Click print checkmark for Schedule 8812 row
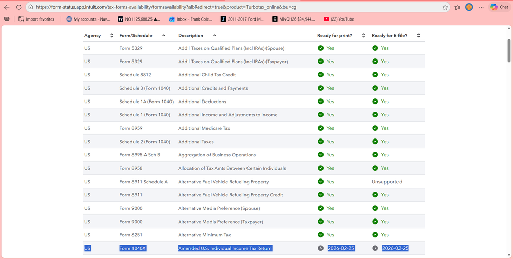Image resolution: width=513 pixels, height=259 pixels. (x=320, y=74)
